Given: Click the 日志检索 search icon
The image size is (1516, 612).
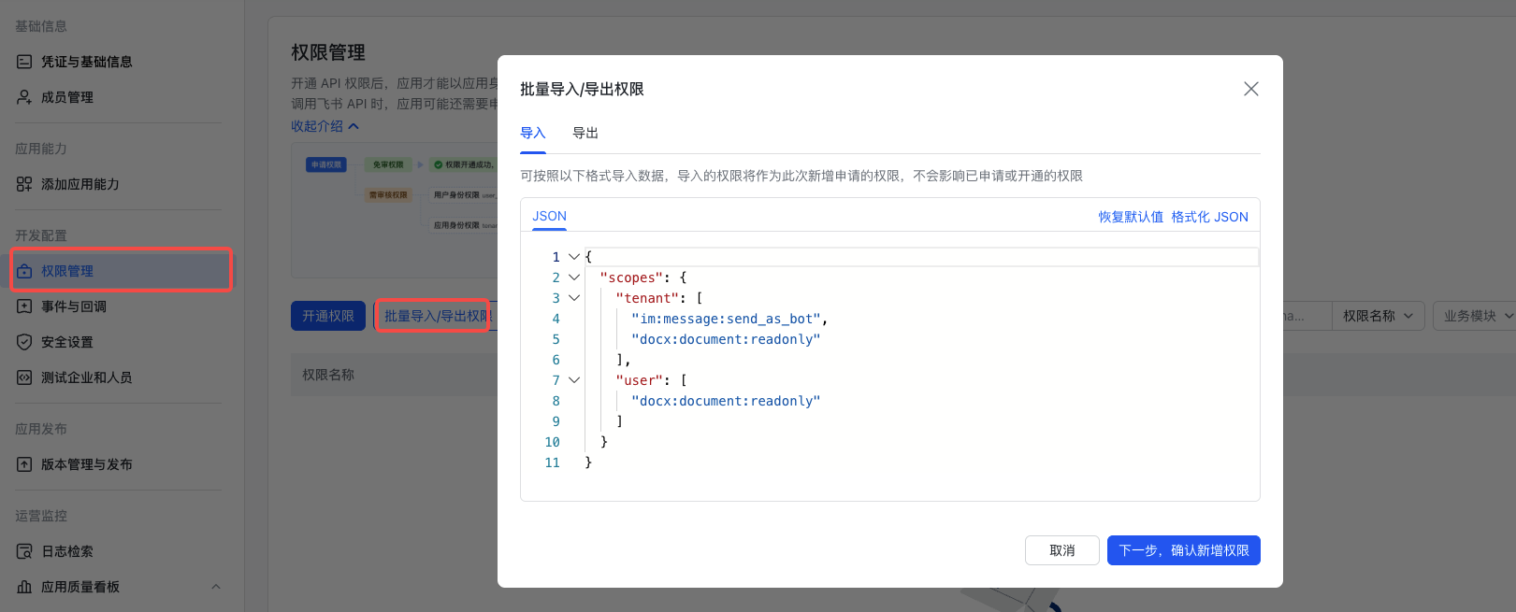Looking at the screenshot, I should 24,551.
